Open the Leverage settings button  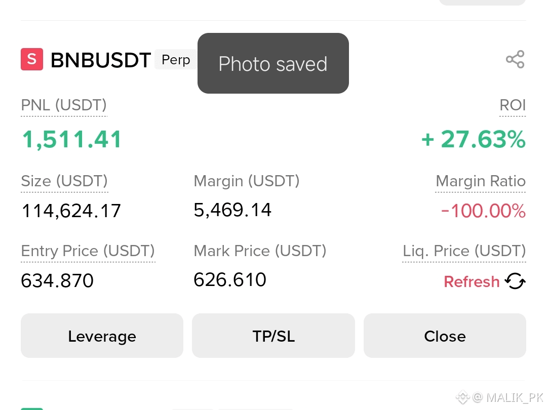pyautogui.click(x=102, y=336)
